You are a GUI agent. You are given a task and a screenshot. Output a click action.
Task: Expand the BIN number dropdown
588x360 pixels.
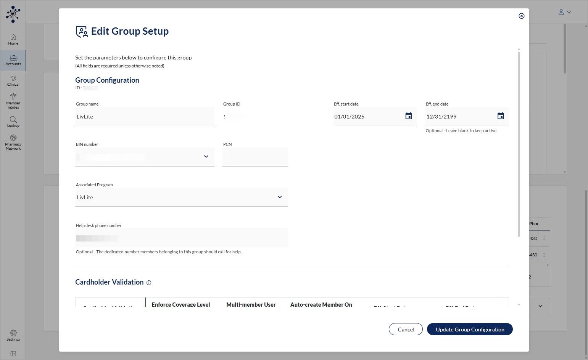tap(206, 157)
